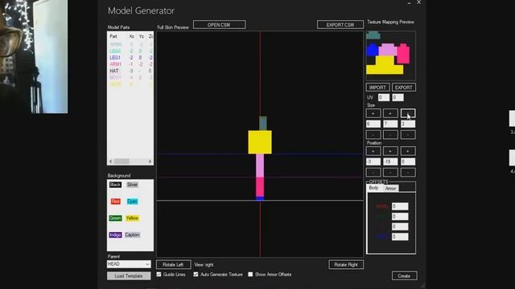The image size is (515, 289).
Task: Decrease the Position value showing 19
Action: (390, 173)
